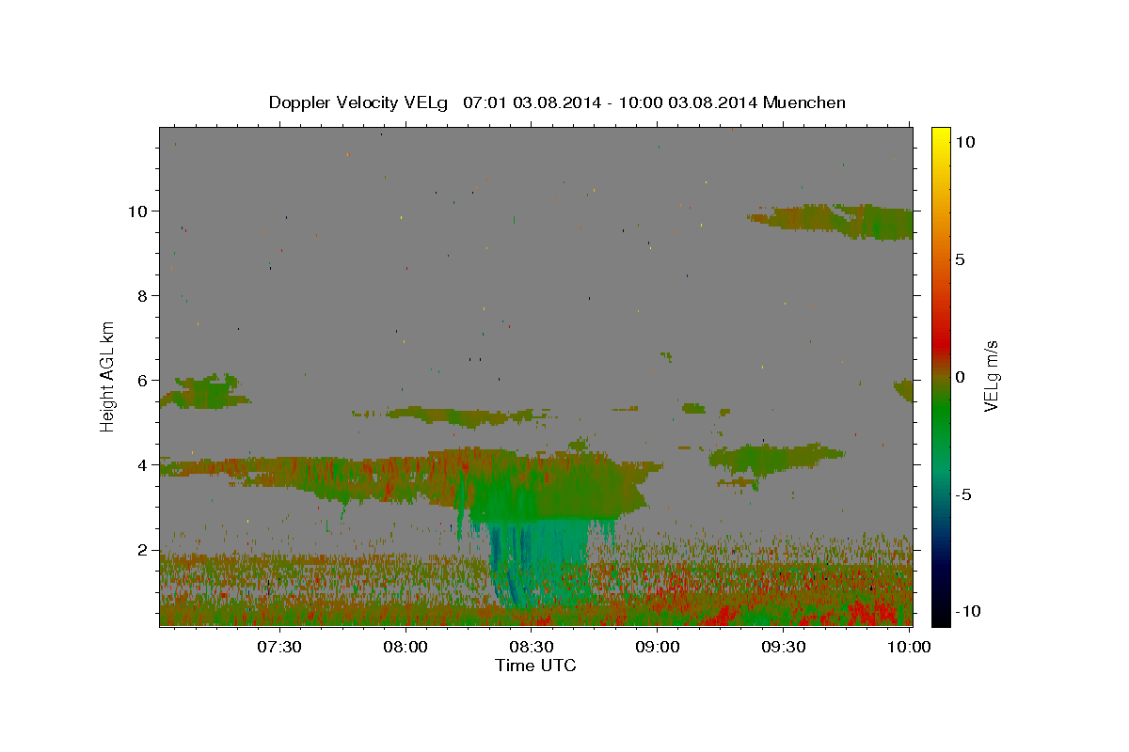Click the 08:30 time tick label
The image size is (1129, 752).
click(531, 647)
